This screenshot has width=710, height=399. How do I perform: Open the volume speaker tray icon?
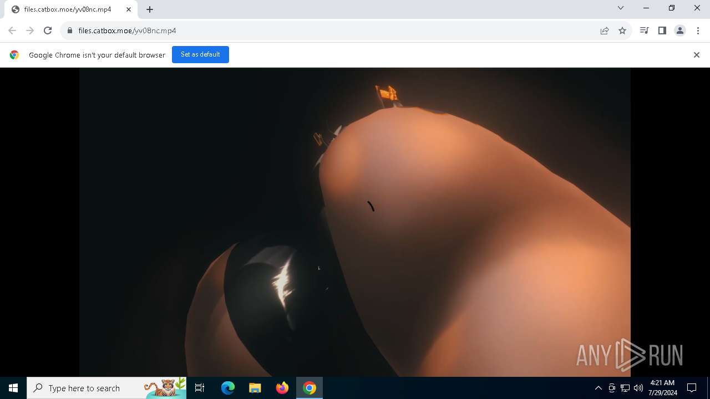click(638, 388)
